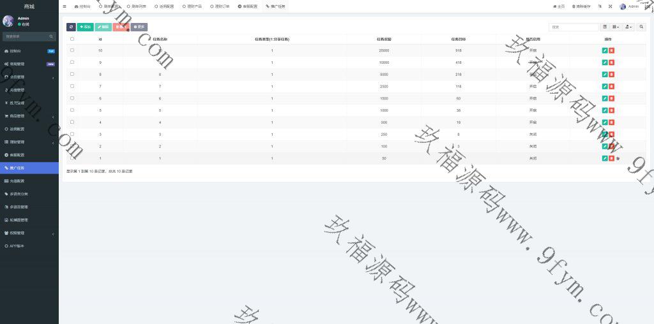Check the checkbox for row id 10
Image resolution: width=654 pixels, height=324 pixels.
click(72, 50)
